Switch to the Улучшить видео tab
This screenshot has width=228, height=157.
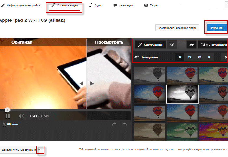coord(64,5)
